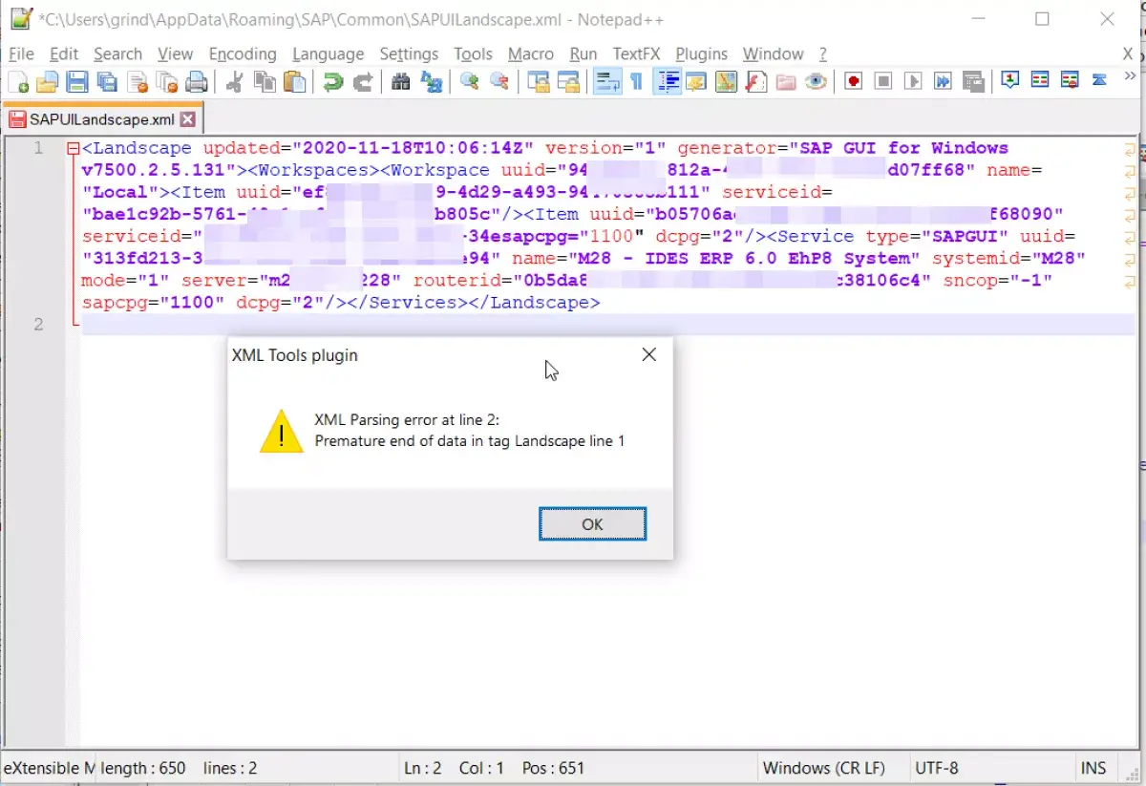Open the Window menu

773,53
